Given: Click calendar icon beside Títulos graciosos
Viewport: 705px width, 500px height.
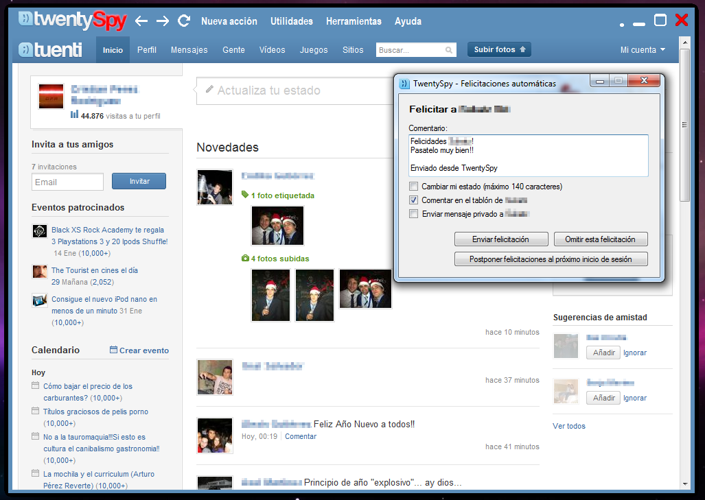Looking at the screenshot, I should click(x=36, y=411).
